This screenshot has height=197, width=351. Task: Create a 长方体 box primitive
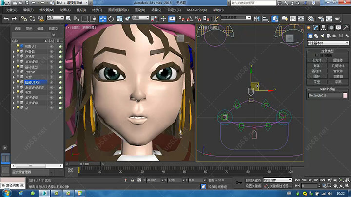click(317, 60)
